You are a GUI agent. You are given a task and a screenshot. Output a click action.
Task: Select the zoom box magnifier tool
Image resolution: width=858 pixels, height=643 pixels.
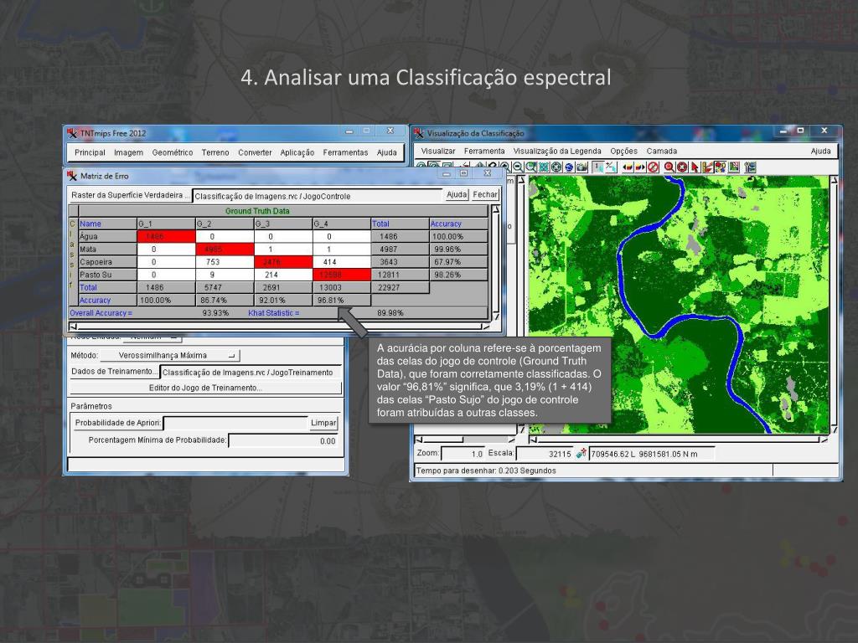coord(530,167)
